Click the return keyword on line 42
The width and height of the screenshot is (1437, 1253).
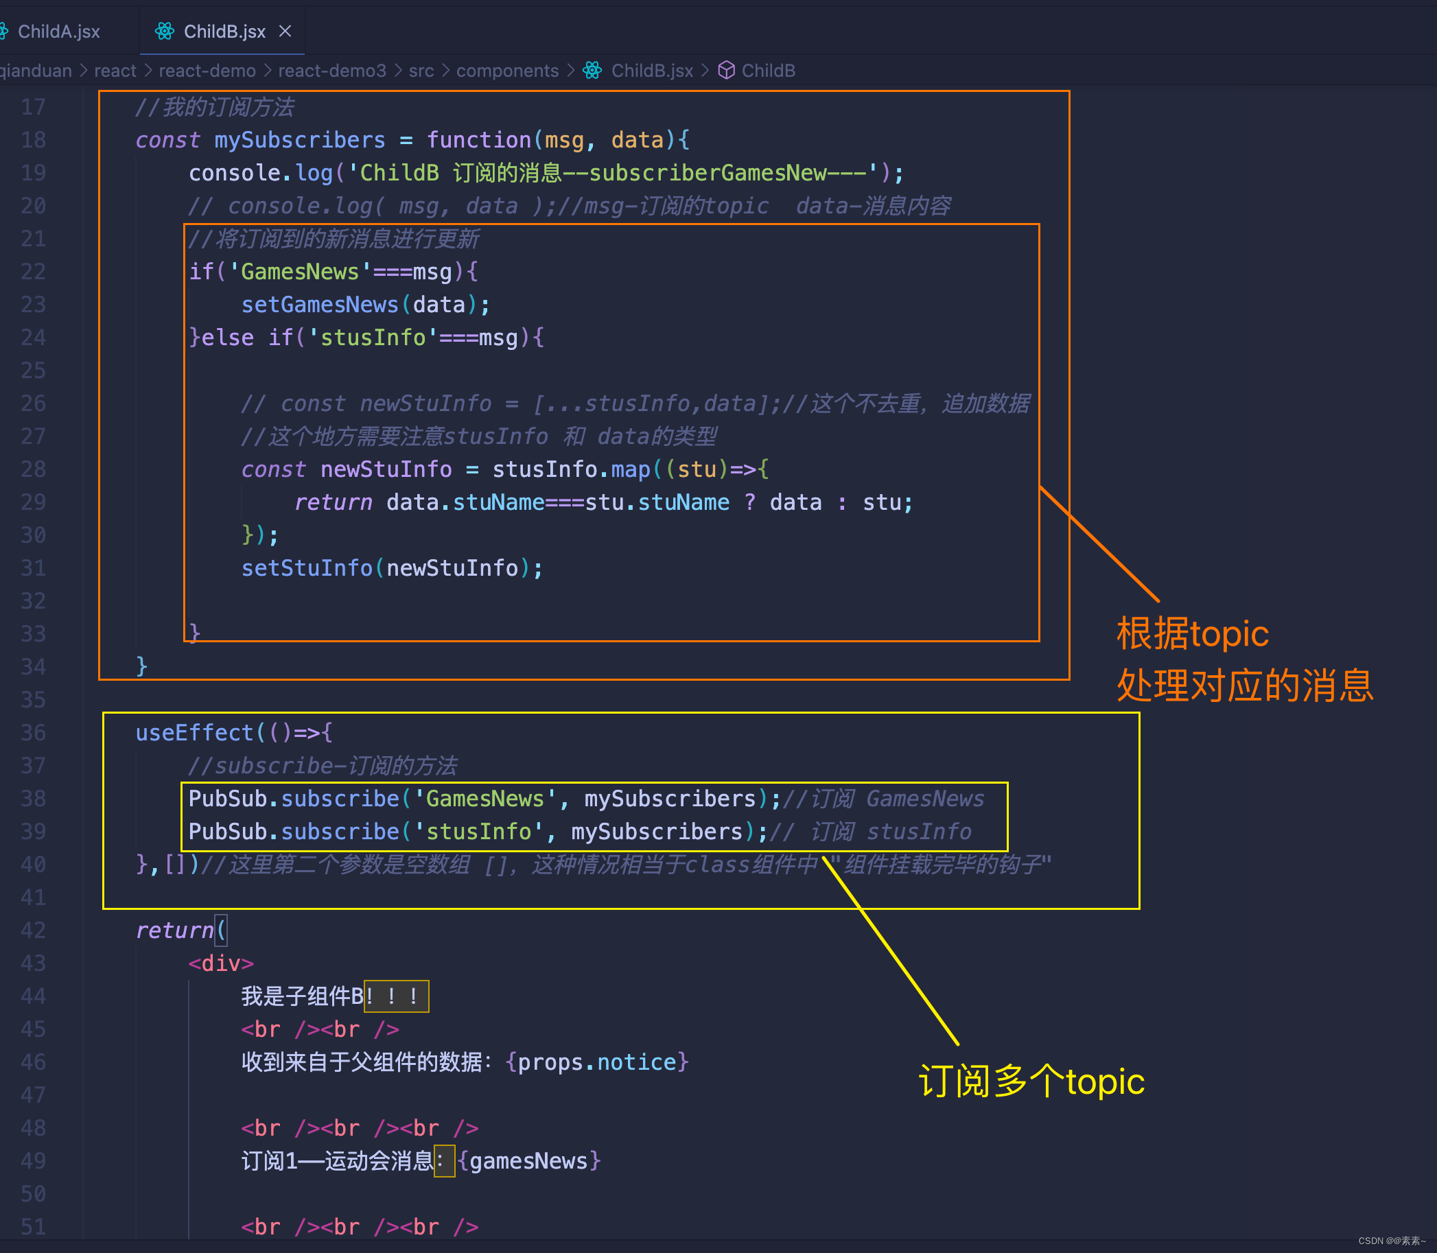(x=174, y=930)
